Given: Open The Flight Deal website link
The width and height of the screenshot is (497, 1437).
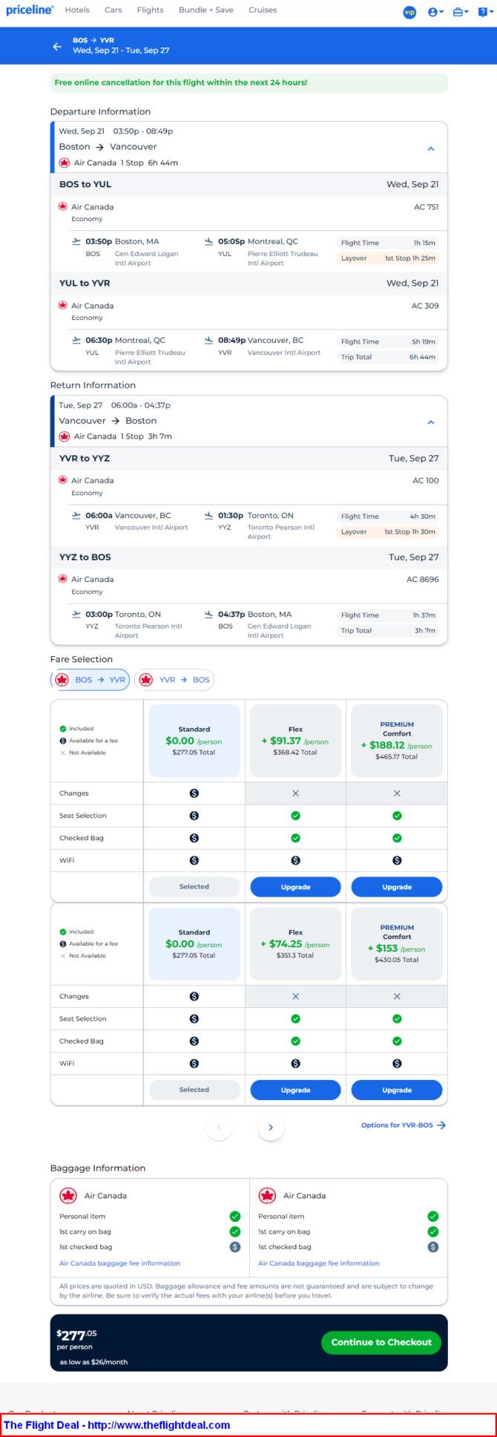Looking at the screenshot, I should (117, 1425).
